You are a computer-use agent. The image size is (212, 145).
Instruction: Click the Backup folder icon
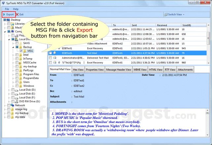click(x=20, y=47)
